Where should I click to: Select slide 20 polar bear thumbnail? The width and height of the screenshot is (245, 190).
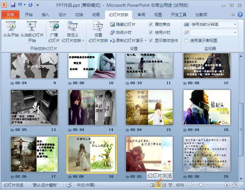click(x=207, y=154)
